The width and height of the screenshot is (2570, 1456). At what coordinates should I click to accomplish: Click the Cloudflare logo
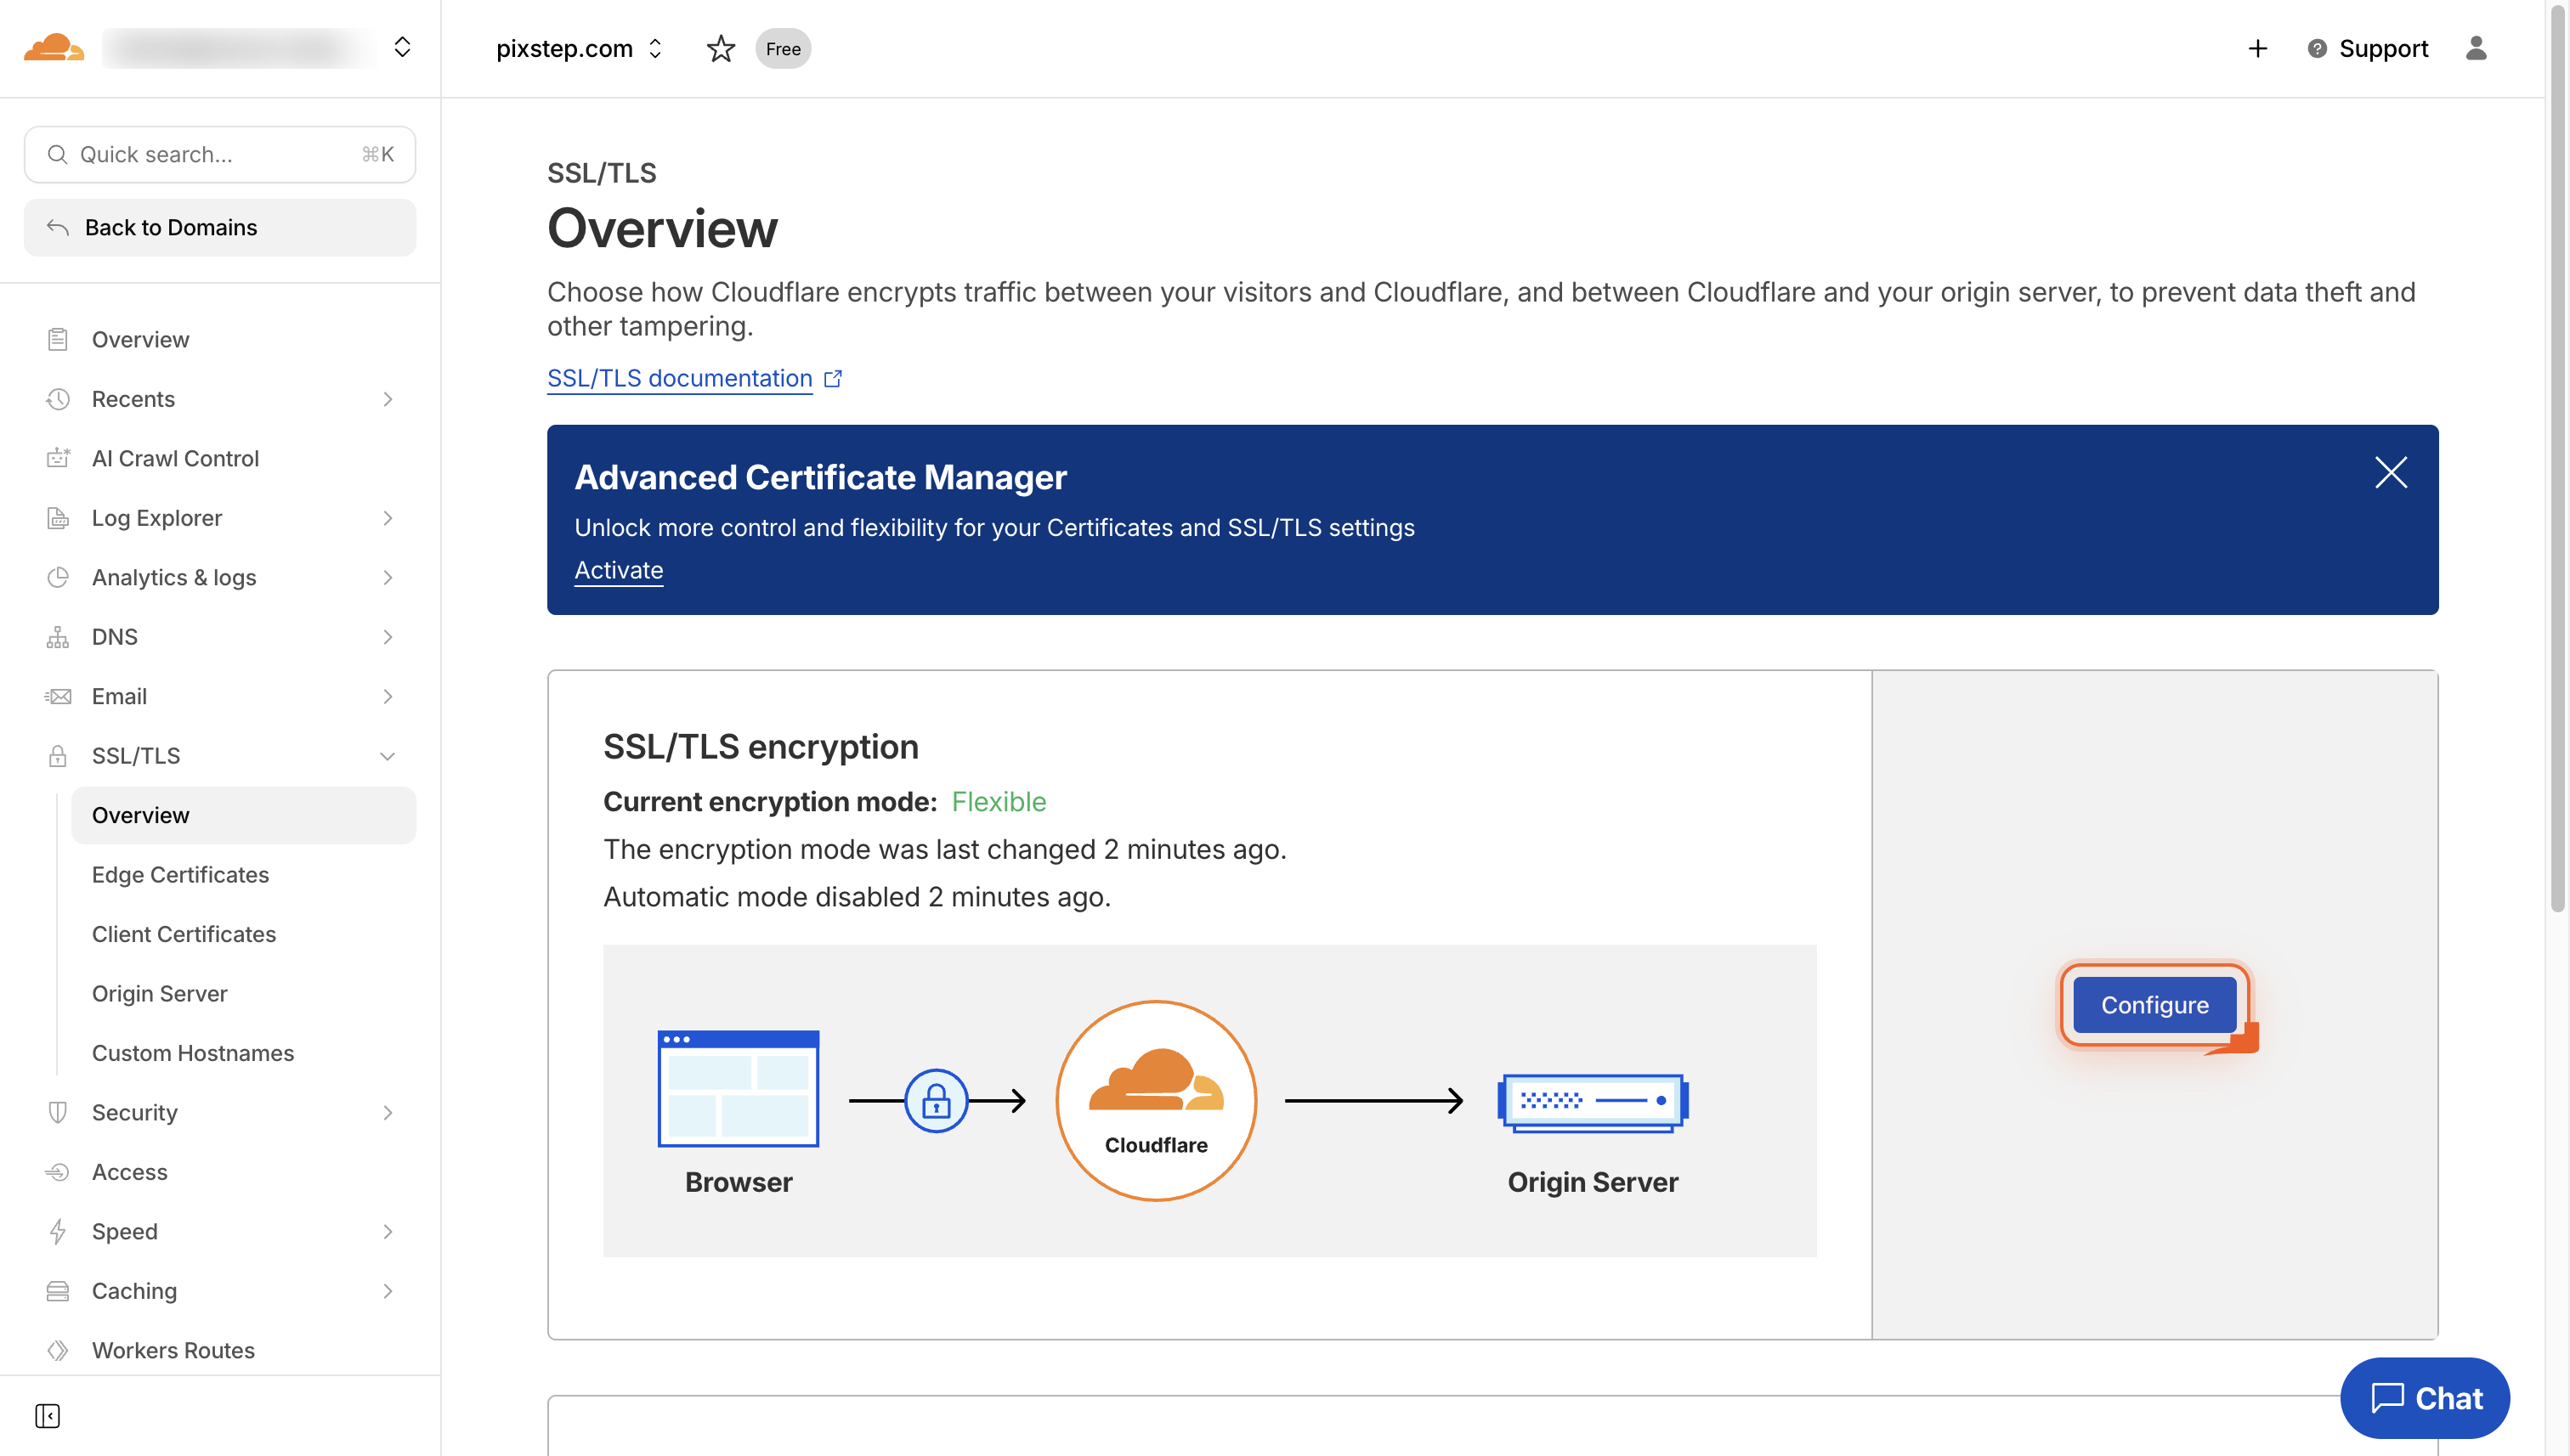point(53,47)
